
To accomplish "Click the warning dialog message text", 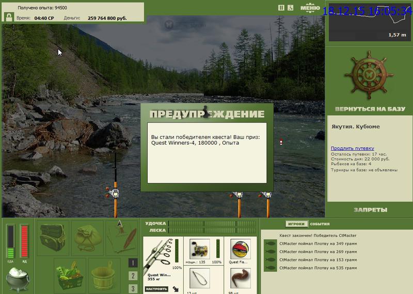I will pos(205,140).
